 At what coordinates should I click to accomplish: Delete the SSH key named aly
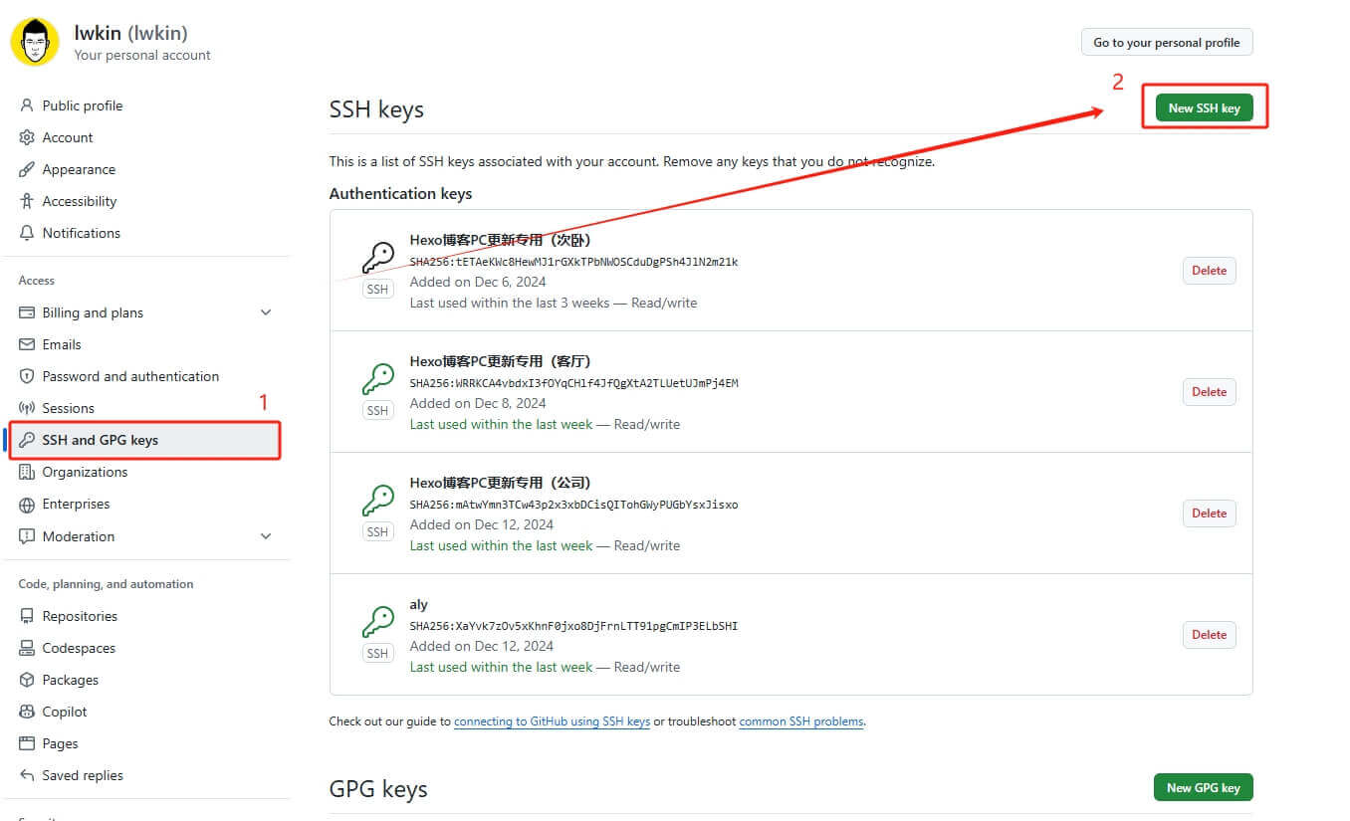click(1209, 635)
